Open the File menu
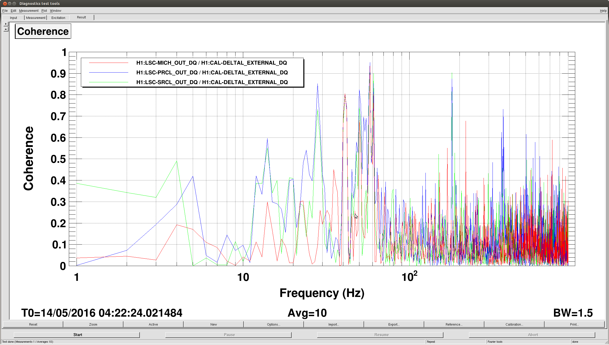The height and width of the screenshot is (345, 609). (5, 10)
